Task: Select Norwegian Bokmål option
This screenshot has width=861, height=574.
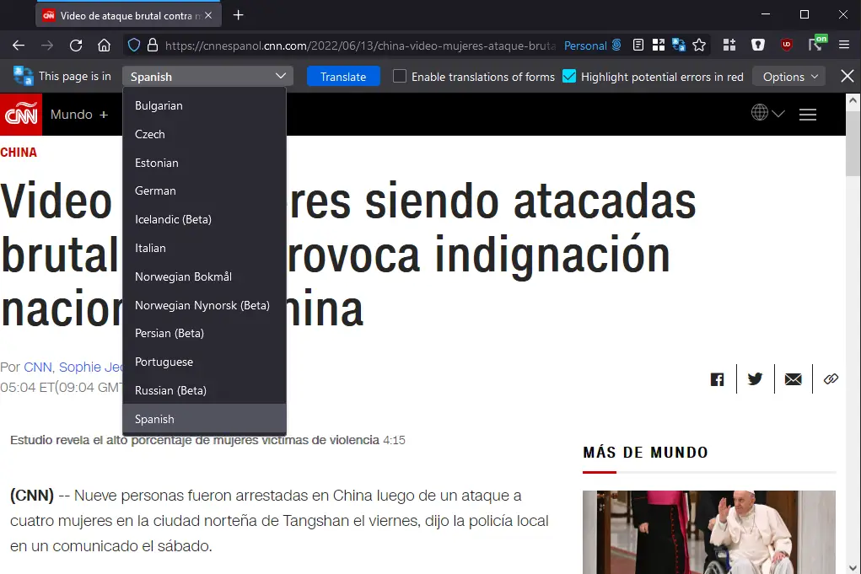Action: click(204, 276)
